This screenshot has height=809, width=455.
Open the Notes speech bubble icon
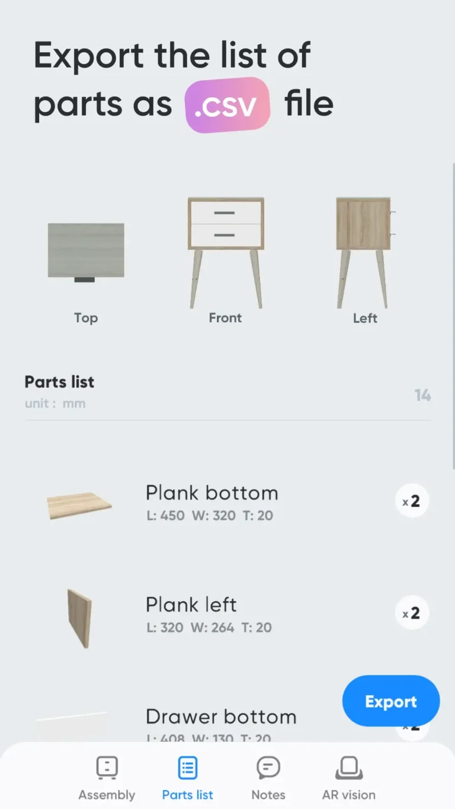(268, 768)
